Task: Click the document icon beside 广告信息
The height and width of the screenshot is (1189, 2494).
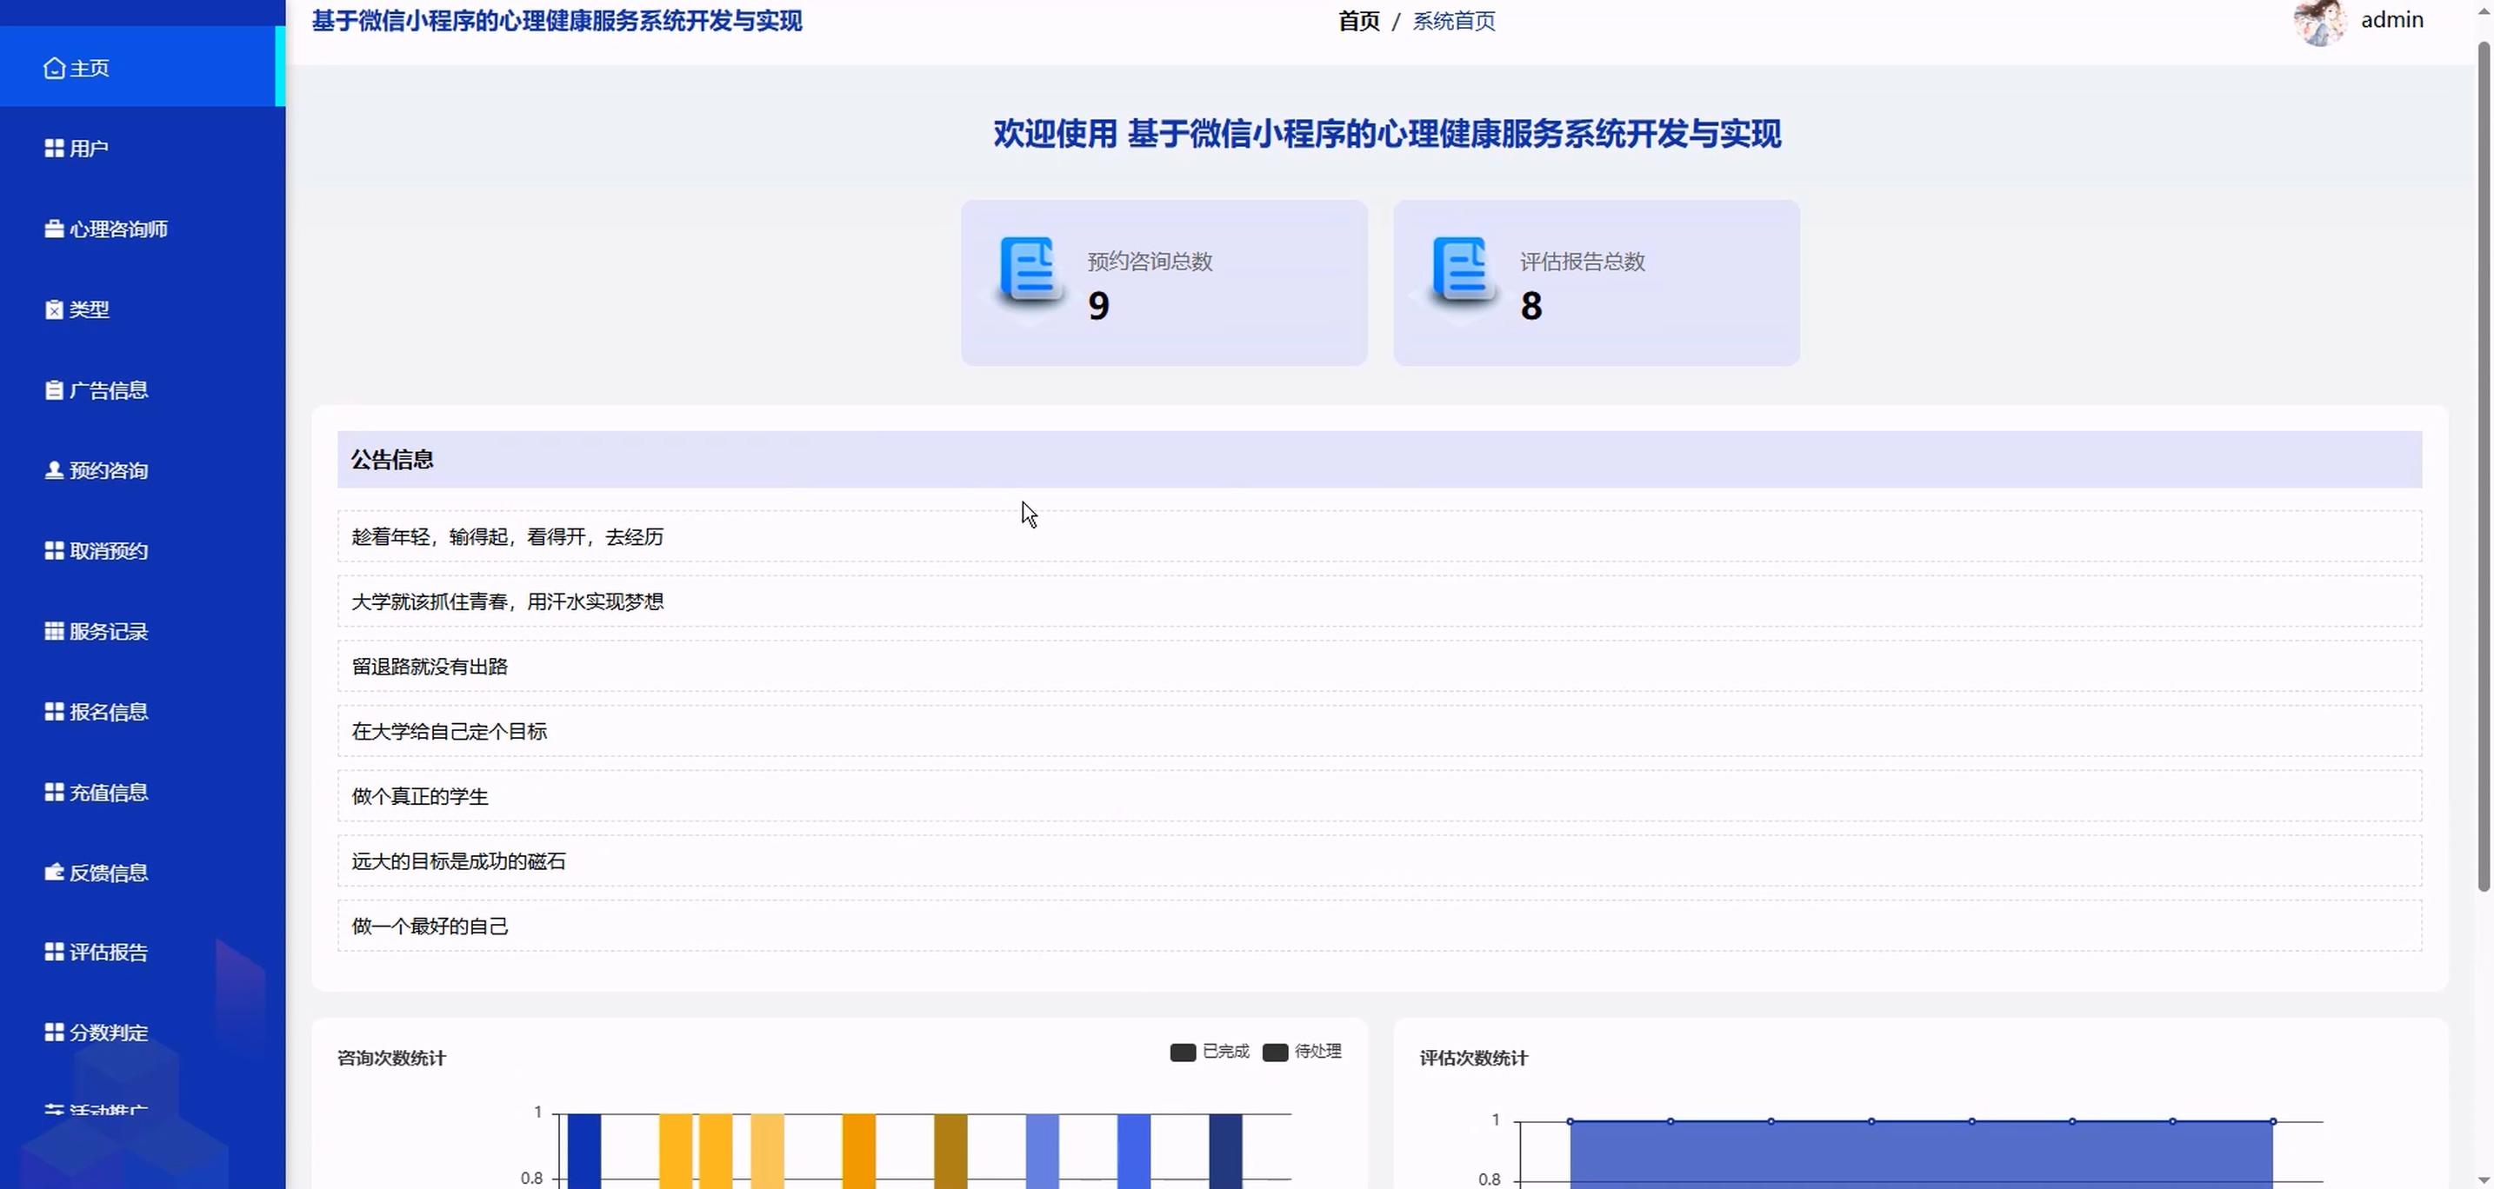Action: 54,390
